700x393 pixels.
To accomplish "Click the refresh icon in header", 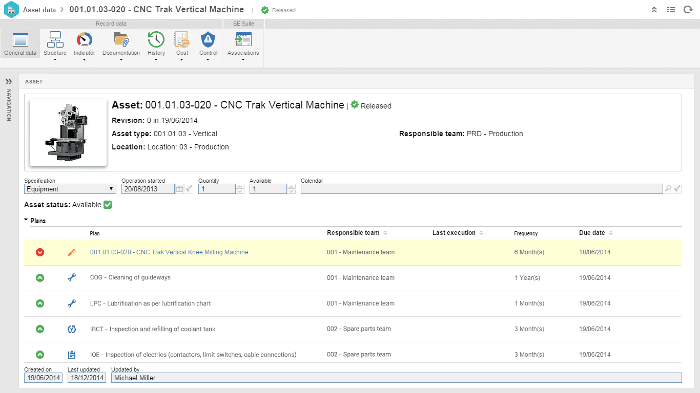I will 688,10.
